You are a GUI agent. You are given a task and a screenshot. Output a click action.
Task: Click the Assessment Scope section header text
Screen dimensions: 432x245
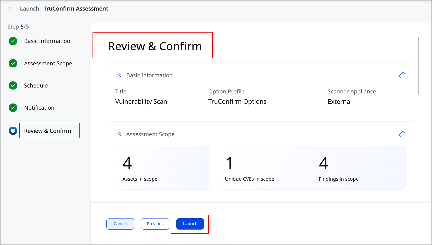click(x=150, y=134)
